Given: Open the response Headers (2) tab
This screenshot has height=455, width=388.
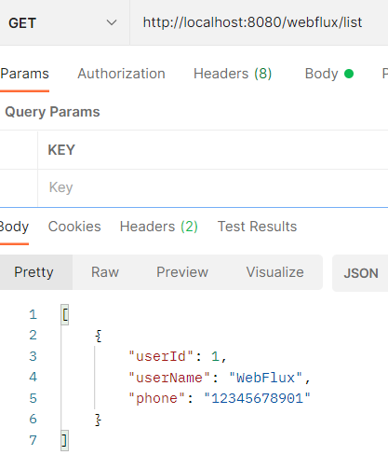Looking at the screenshot, I should (159, 227).
